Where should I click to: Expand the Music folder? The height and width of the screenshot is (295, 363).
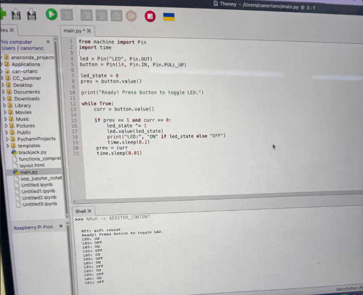click(6, 119)
